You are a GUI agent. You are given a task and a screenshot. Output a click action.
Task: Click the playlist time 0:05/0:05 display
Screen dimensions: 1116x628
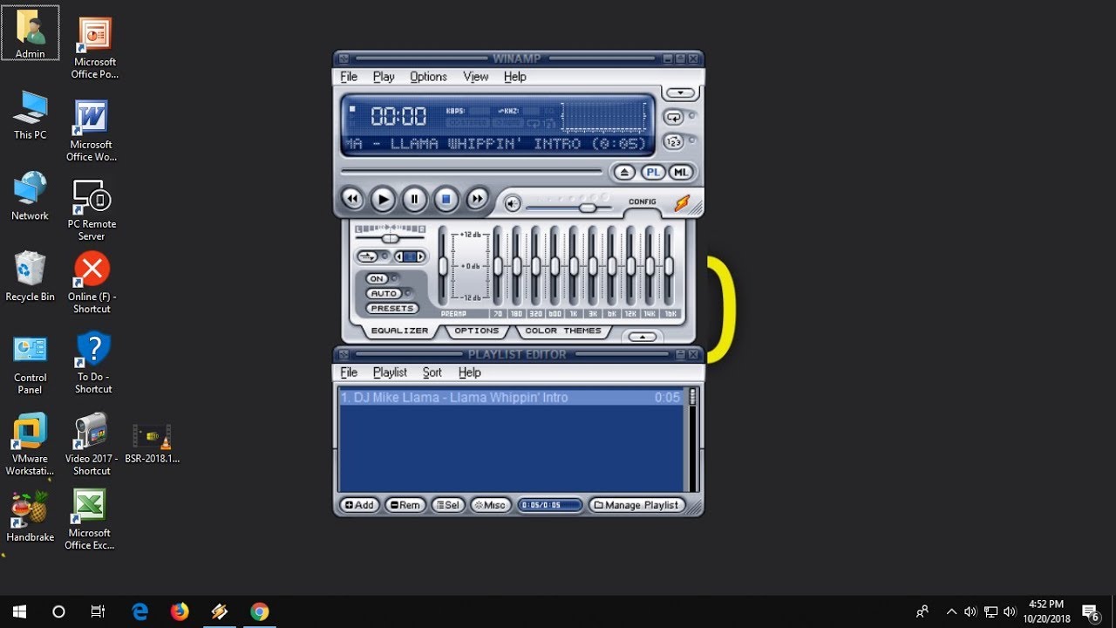(550, 505)
